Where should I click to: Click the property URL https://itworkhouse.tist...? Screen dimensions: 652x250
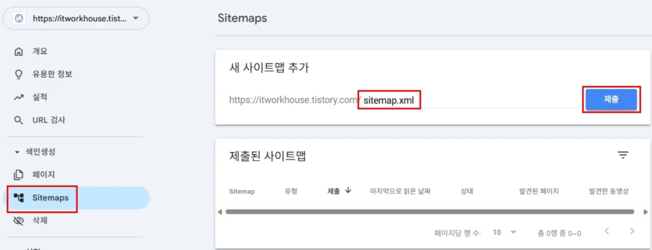pos(80,18)
